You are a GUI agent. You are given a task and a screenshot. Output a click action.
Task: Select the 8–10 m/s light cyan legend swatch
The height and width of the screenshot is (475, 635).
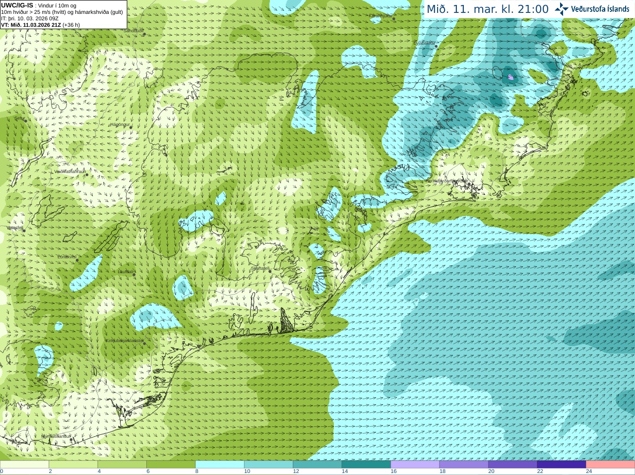[x=220, y=465]
